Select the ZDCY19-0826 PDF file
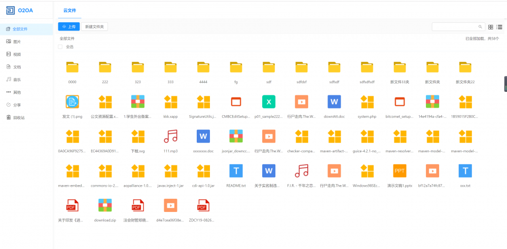This screenshot has width=507, height=249. (x=203, y=205)
